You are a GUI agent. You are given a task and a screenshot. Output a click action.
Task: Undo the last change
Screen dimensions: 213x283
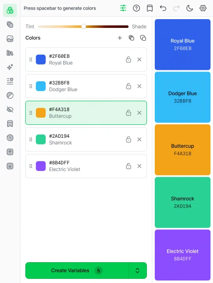pos(163,8)
